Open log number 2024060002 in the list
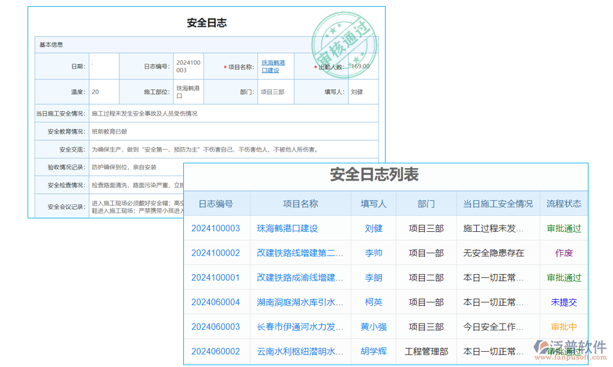The height and width of the screenshot is (367, 613). pyautogui.click(x=216, y=351)
